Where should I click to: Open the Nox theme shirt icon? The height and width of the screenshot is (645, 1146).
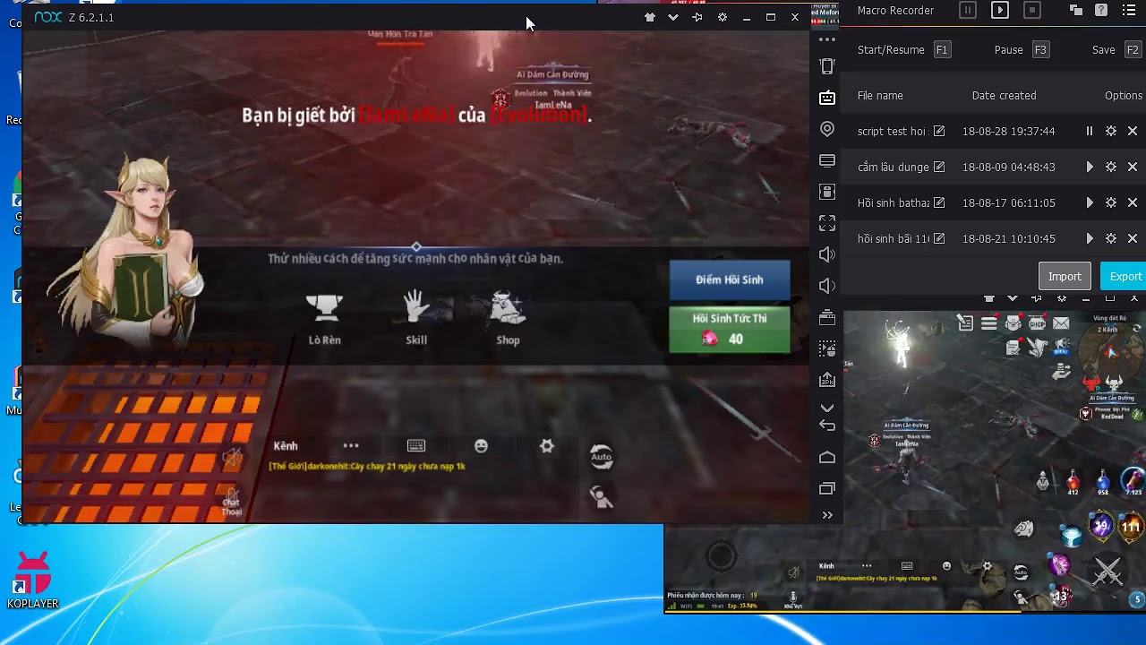(650, 17)
